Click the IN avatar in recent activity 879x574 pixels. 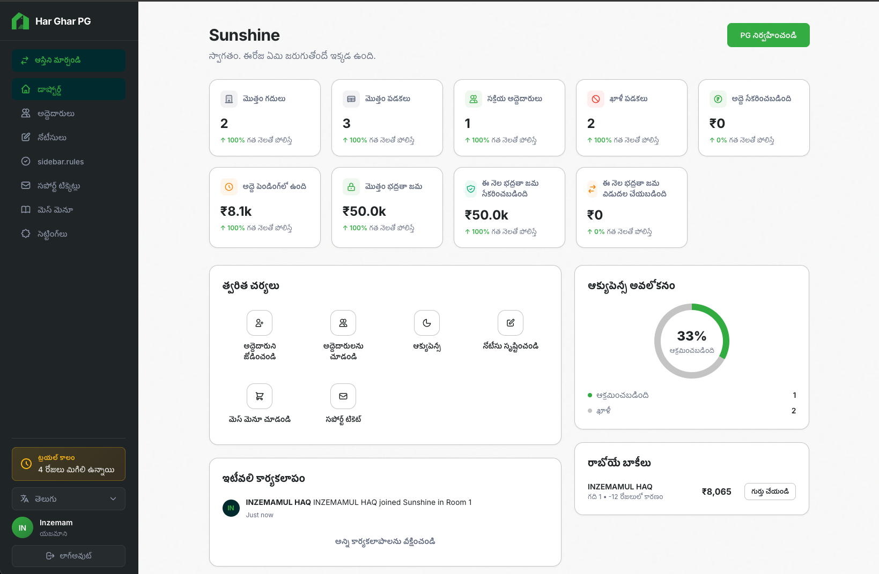[231, 508]
